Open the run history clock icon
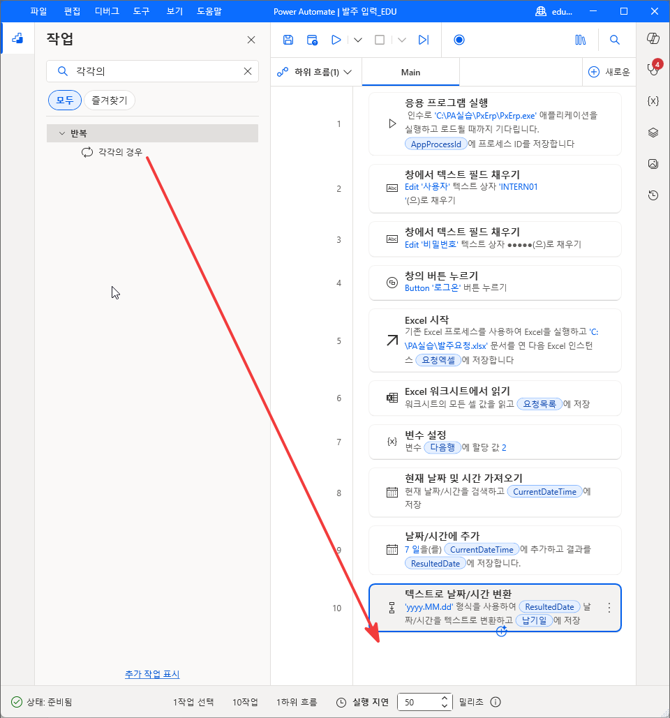Screen dimensions: 670x718 tap(653, 195)
